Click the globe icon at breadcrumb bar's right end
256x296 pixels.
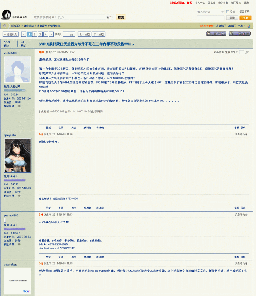pos(249,26)
